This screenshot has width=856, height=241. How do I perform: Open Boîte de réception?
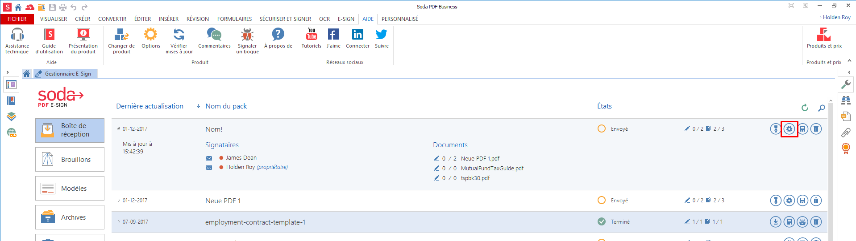pyautogui.click(x=70, y=130)
